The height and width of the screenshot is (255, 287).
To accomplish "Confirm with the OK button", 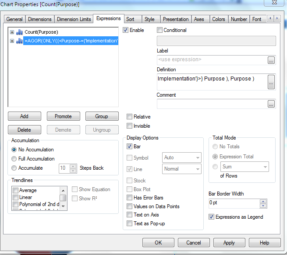I will click(158, 243).
